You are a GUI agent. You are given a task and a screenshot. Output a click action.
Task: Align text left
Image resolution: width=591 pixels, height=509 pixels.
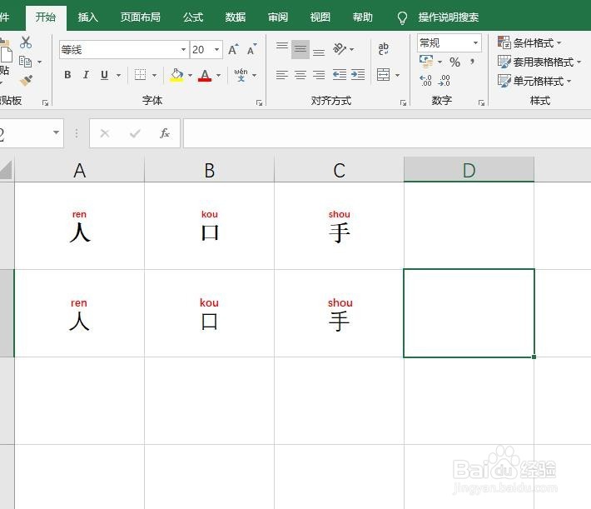click(282, 75)
